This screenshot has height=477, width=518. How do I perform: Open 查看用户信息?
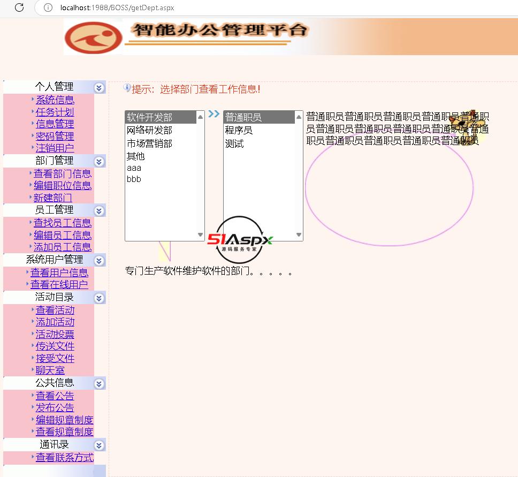tap(59, 272)
